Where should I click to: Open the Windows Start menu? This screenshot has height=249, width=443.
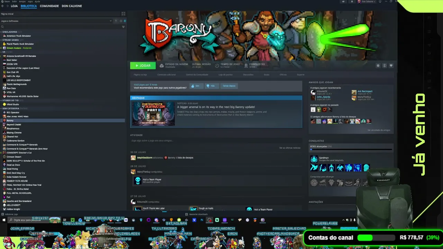click(x=4, y=220)
